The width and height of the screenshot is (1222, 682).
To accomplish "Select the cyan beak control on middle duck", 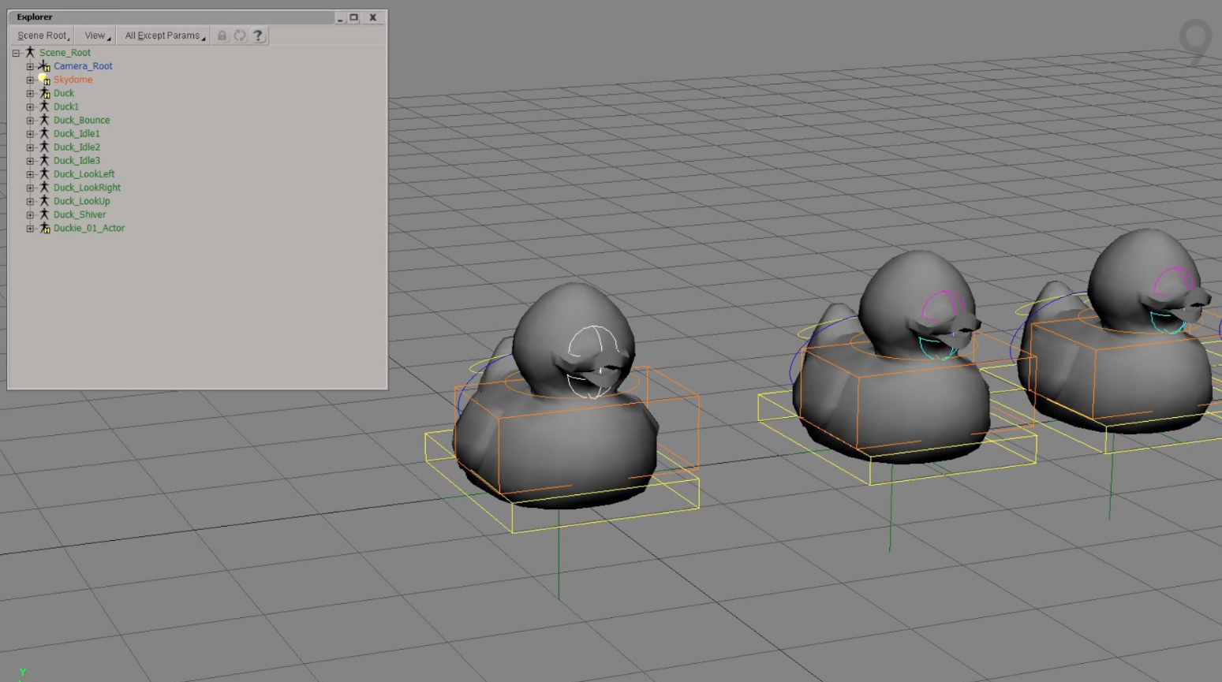I will pos(937,347).
